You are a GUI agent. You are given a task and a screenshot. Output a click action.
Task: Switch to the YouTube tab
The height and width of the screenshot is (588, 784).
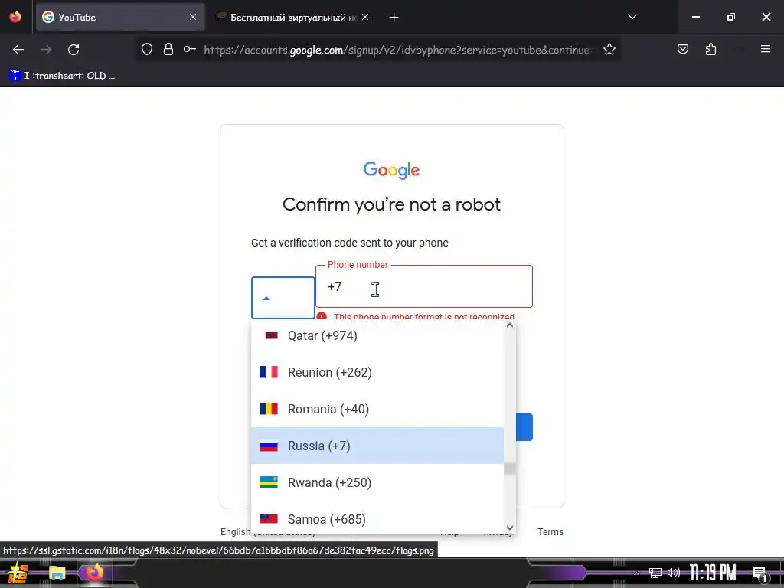120,17
